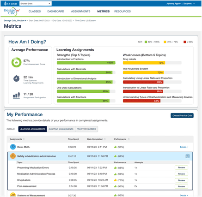
Task: Click the Safety in Medication Administration icon
Action: 13,156
